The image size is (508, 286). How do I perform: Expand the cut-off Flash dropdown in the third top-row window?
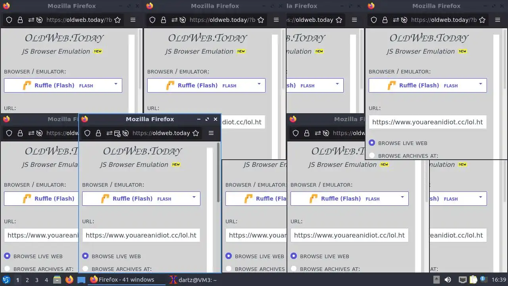(x=315, y=85)
